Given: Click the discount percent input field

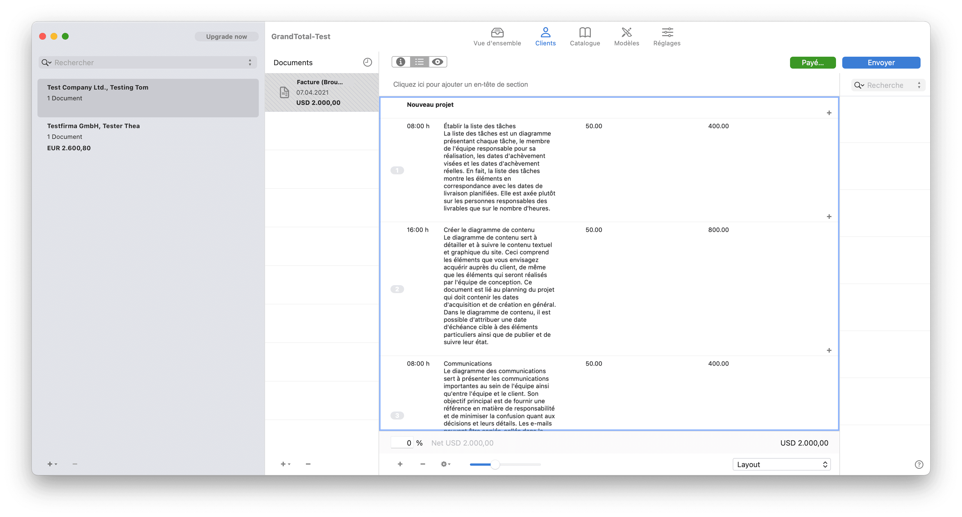Looking at the screenshot, I should tap(402, 443).
